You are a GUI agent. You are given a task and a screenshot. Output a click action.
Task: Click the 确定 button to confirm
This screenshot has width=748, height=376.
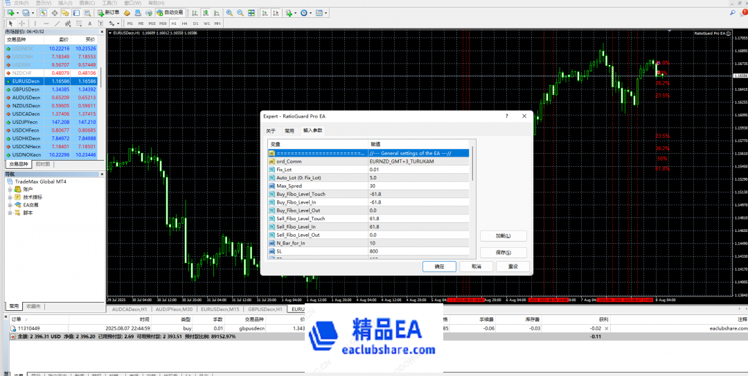click(439, 267)
